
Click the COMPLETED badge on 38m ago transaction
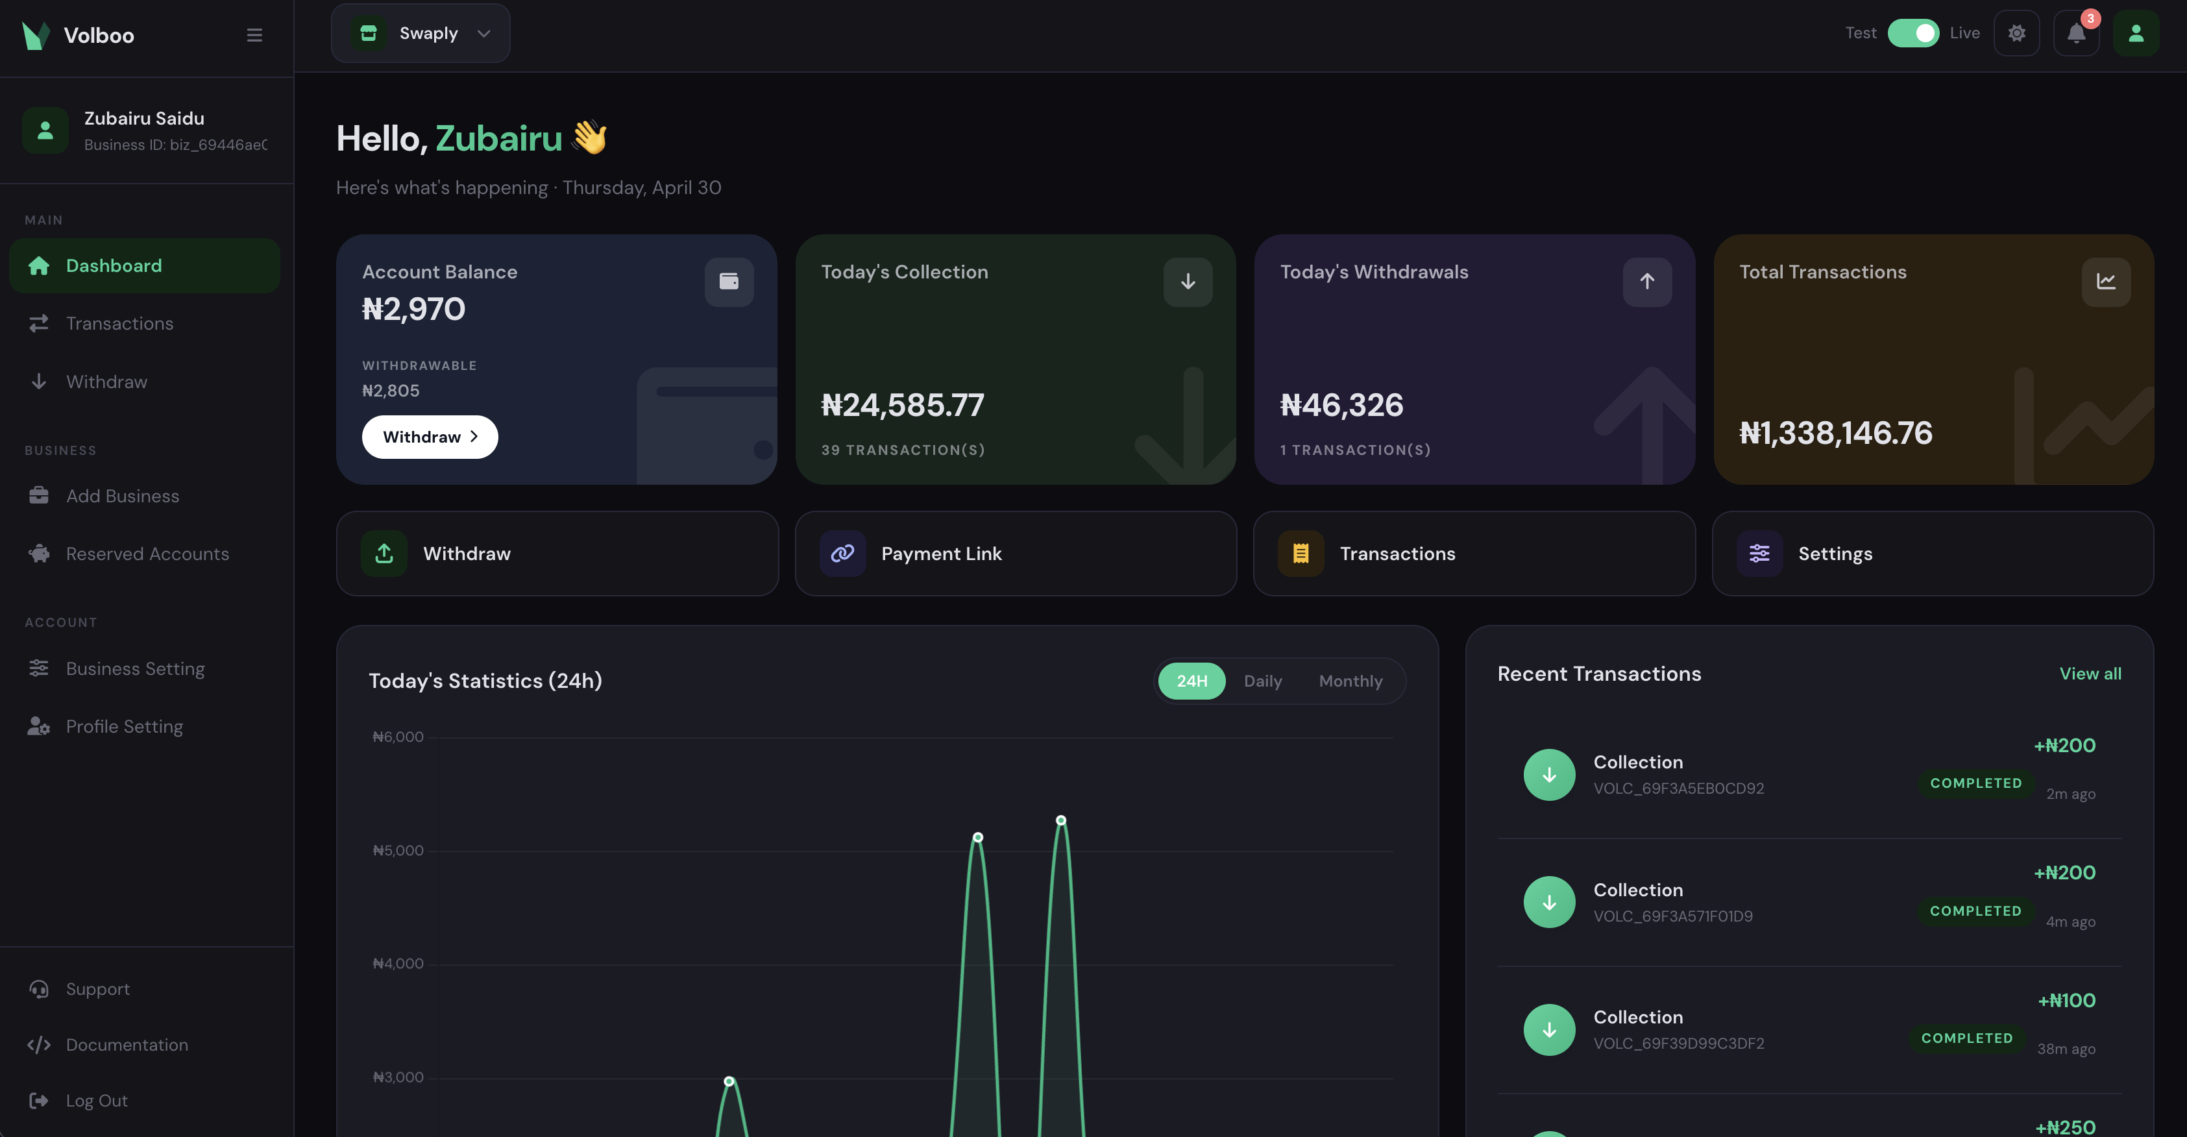tap(1966, 1038)
